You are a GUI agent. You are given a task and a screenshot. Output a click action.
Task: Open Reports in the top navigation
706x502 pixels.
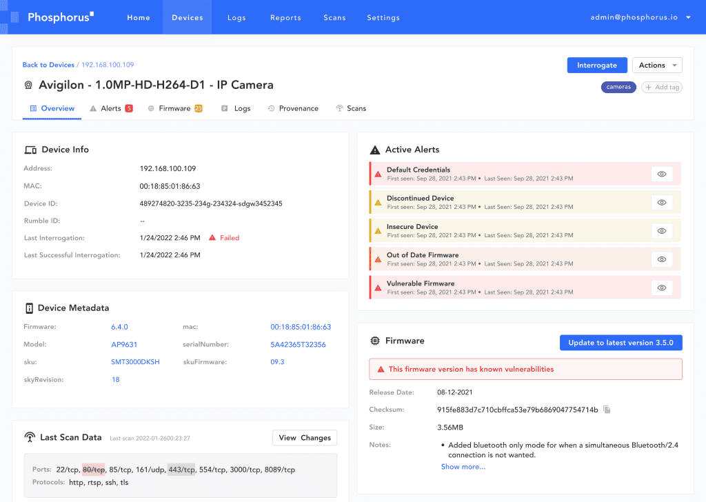click(285, 17)
